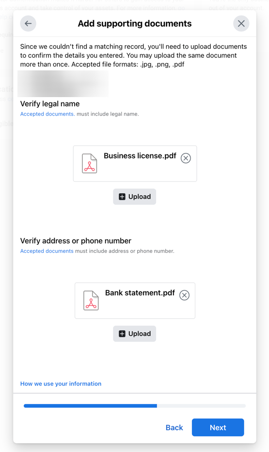
Task: Upload a document for legal name verification
Action: point(135,197)
